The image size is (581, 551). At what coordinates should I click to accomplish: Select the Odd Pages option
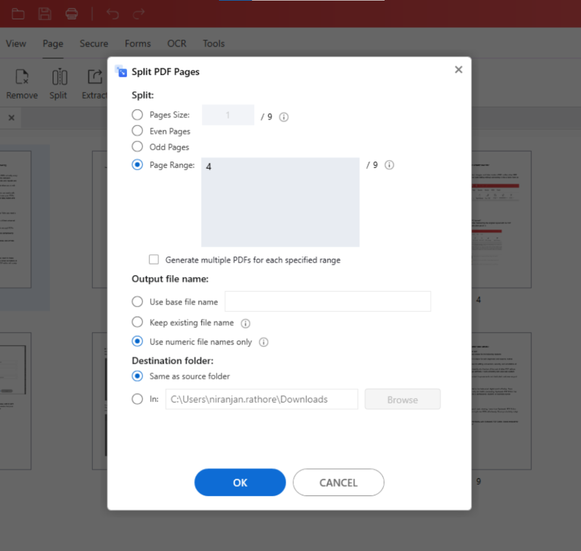(x=137, y=146)
